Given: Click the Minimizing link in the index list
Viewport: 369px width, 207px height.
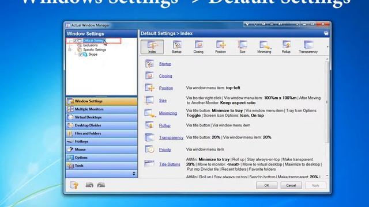Looking at the screenshot, I should tap(168, 113).
